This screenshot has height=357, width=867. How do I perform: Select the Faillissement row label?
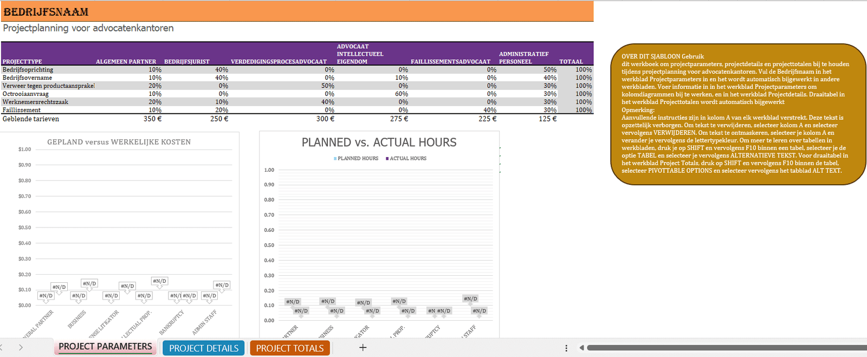point(22,110)
